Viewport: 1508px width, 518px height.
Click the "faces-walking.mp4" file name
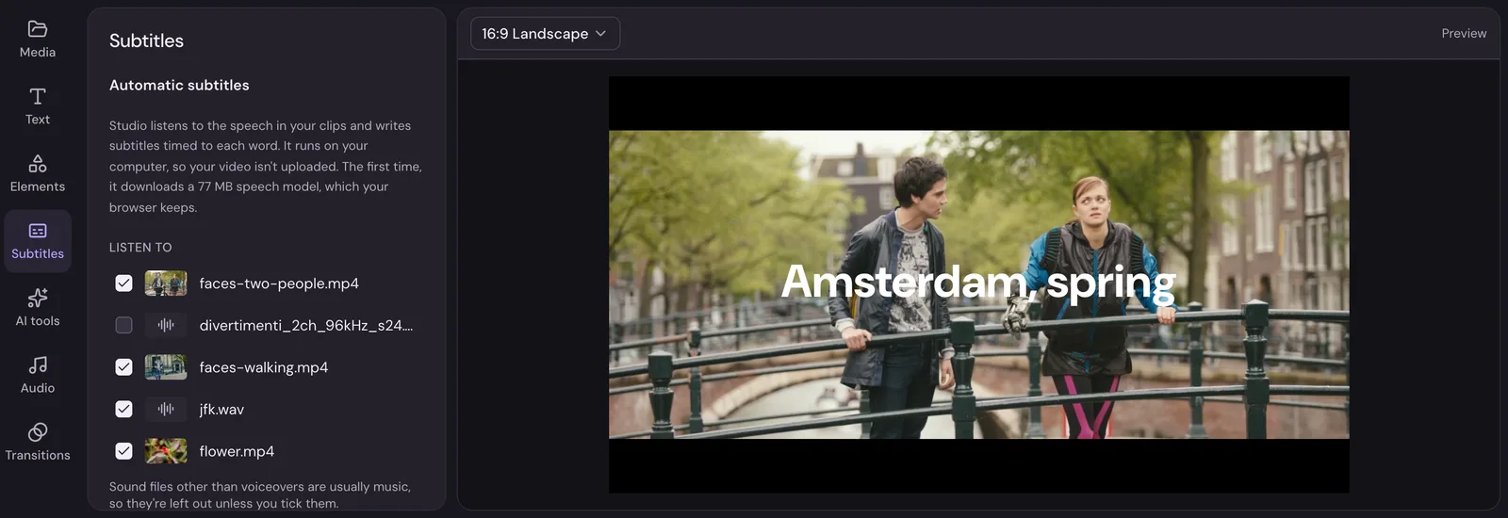click(264, 367)
